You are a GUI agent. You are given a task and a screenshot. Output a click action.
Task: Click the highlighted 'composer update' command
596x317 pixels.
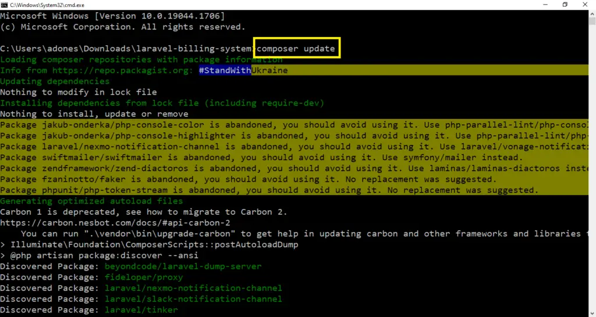pos(296,49)
